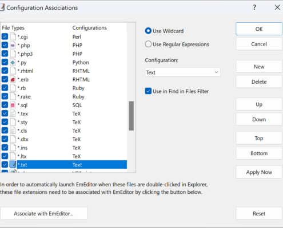The height and width of the screenshot is (228, 283).
Task: Uncheck the *.rb file type checkbox
Action: point(5,88)
